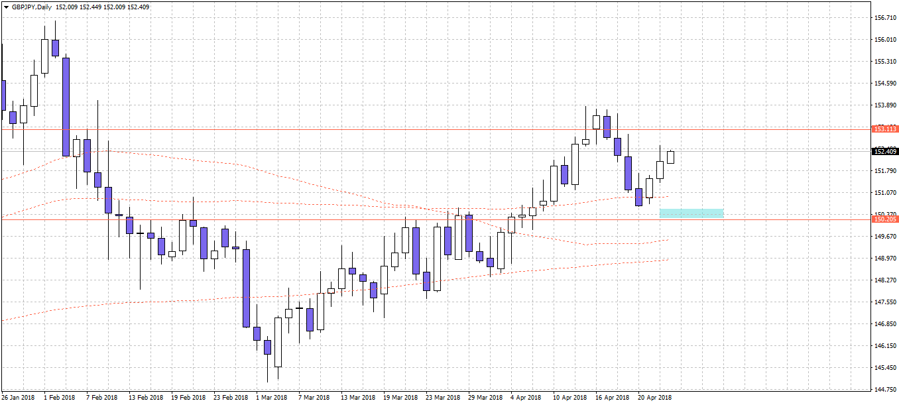Click the 148.970 price scale label
The width and height of the screenshot is (899, 405).
[886, 258]
